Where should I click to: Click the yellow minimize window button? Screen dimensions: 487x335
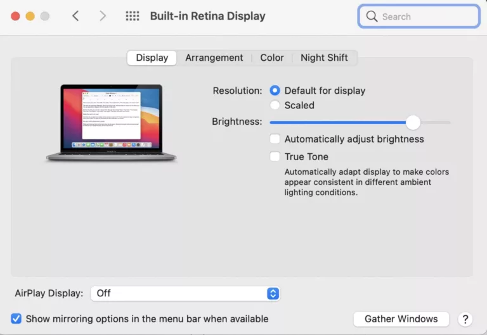pos(30,16)
